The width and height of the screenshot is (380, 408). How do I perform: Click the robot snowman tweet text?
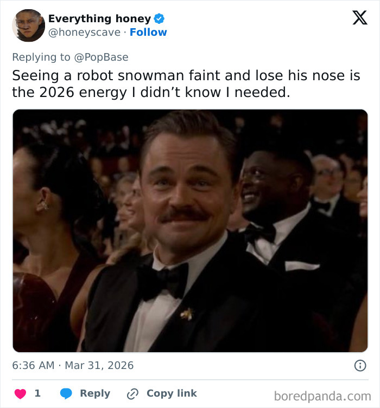pos(186,84)
